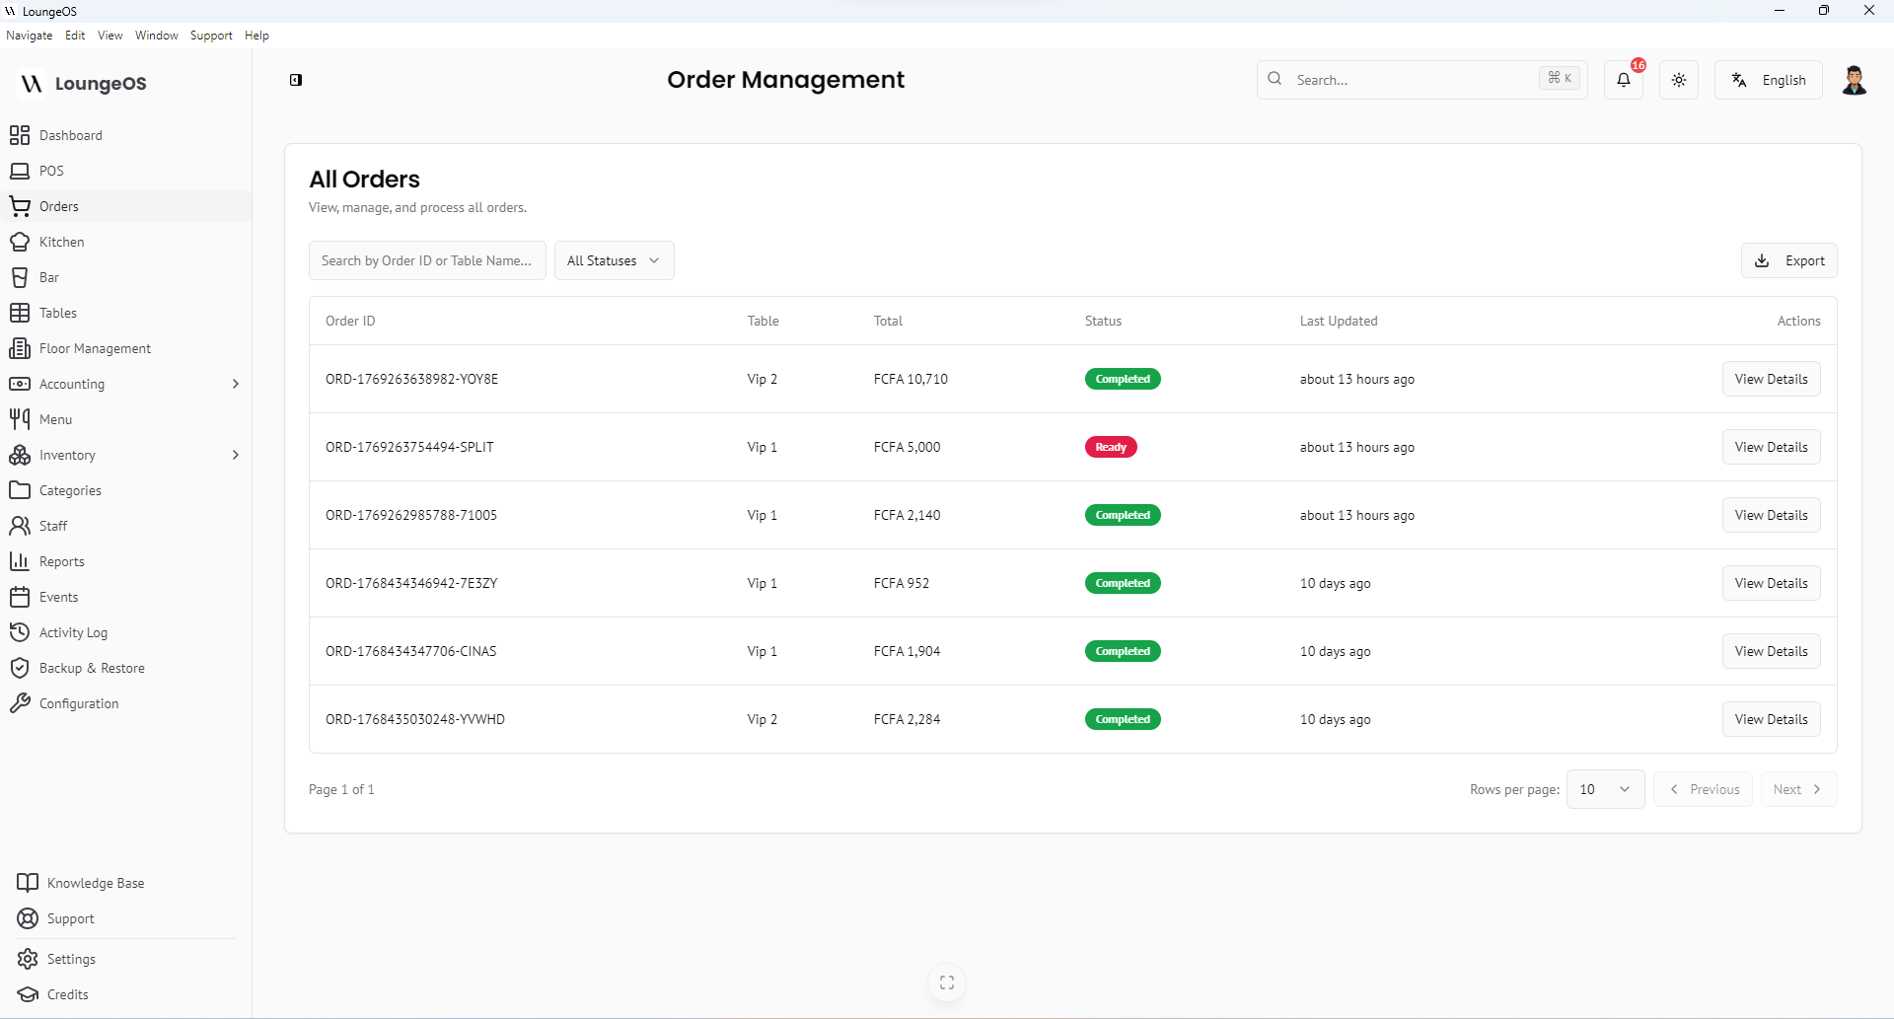Go to Floor Management icon
The height and width of the screenshot is (1019, 1894).
(x=20, y=348)
